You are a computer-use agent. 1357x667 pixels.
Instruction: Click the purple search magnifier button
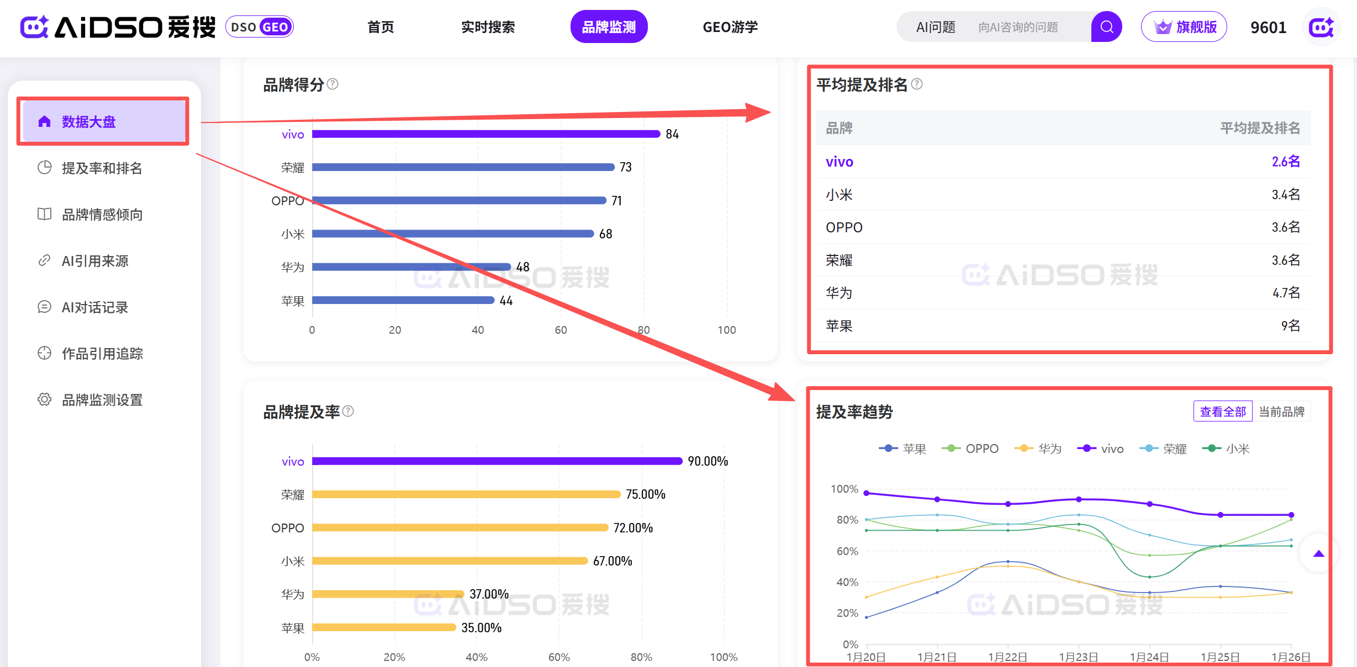1106,26
